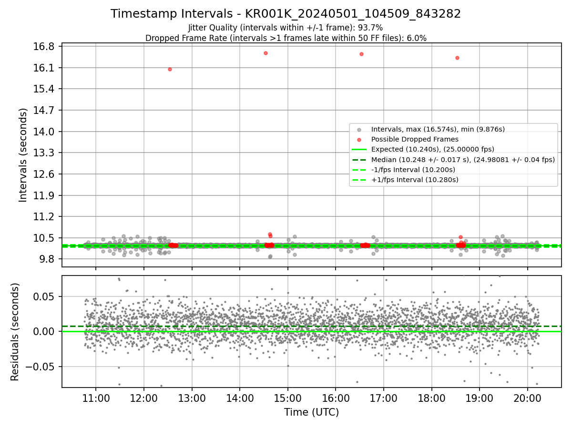
Task: Click the 17:00 x-axis tick label
Action: pyautogui.click(x=384, y=398)
